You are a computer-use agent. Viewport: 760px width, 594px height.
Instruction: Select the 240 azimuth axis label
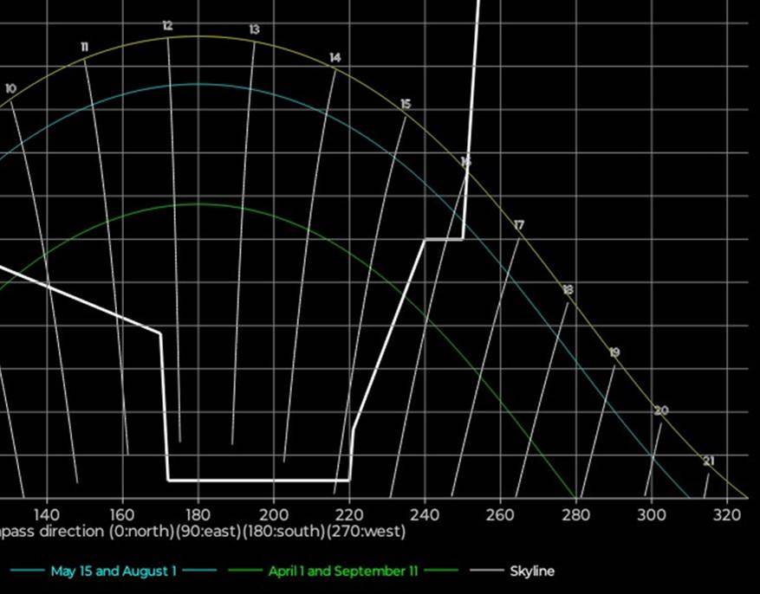click(425, 514)
